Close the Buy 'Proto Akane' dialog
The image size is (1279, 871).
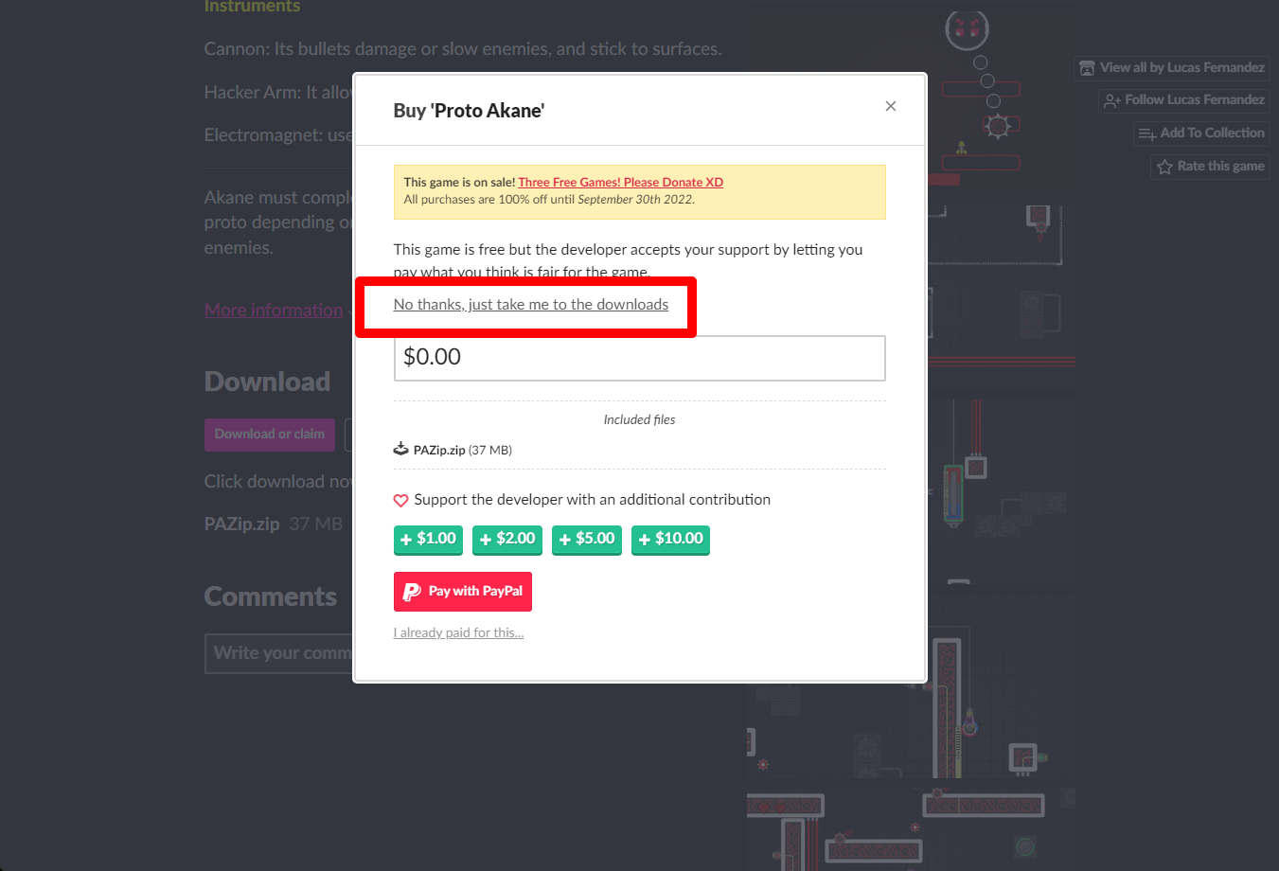pyautogui.click(x=890, y=106)
